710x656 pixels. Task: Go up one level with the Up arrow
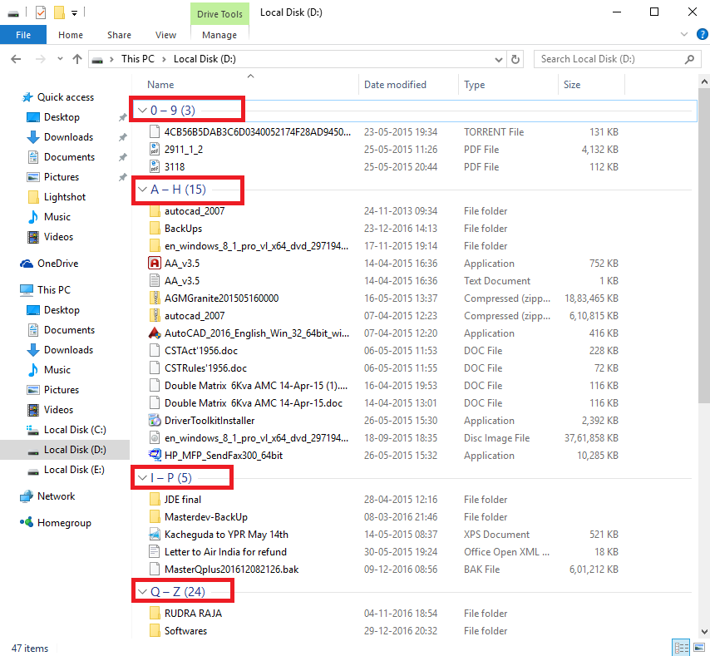pos(77,59)
